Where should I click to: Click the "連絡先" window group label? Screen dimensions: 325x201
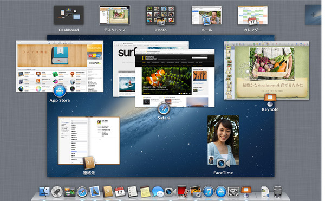(89, 173)
